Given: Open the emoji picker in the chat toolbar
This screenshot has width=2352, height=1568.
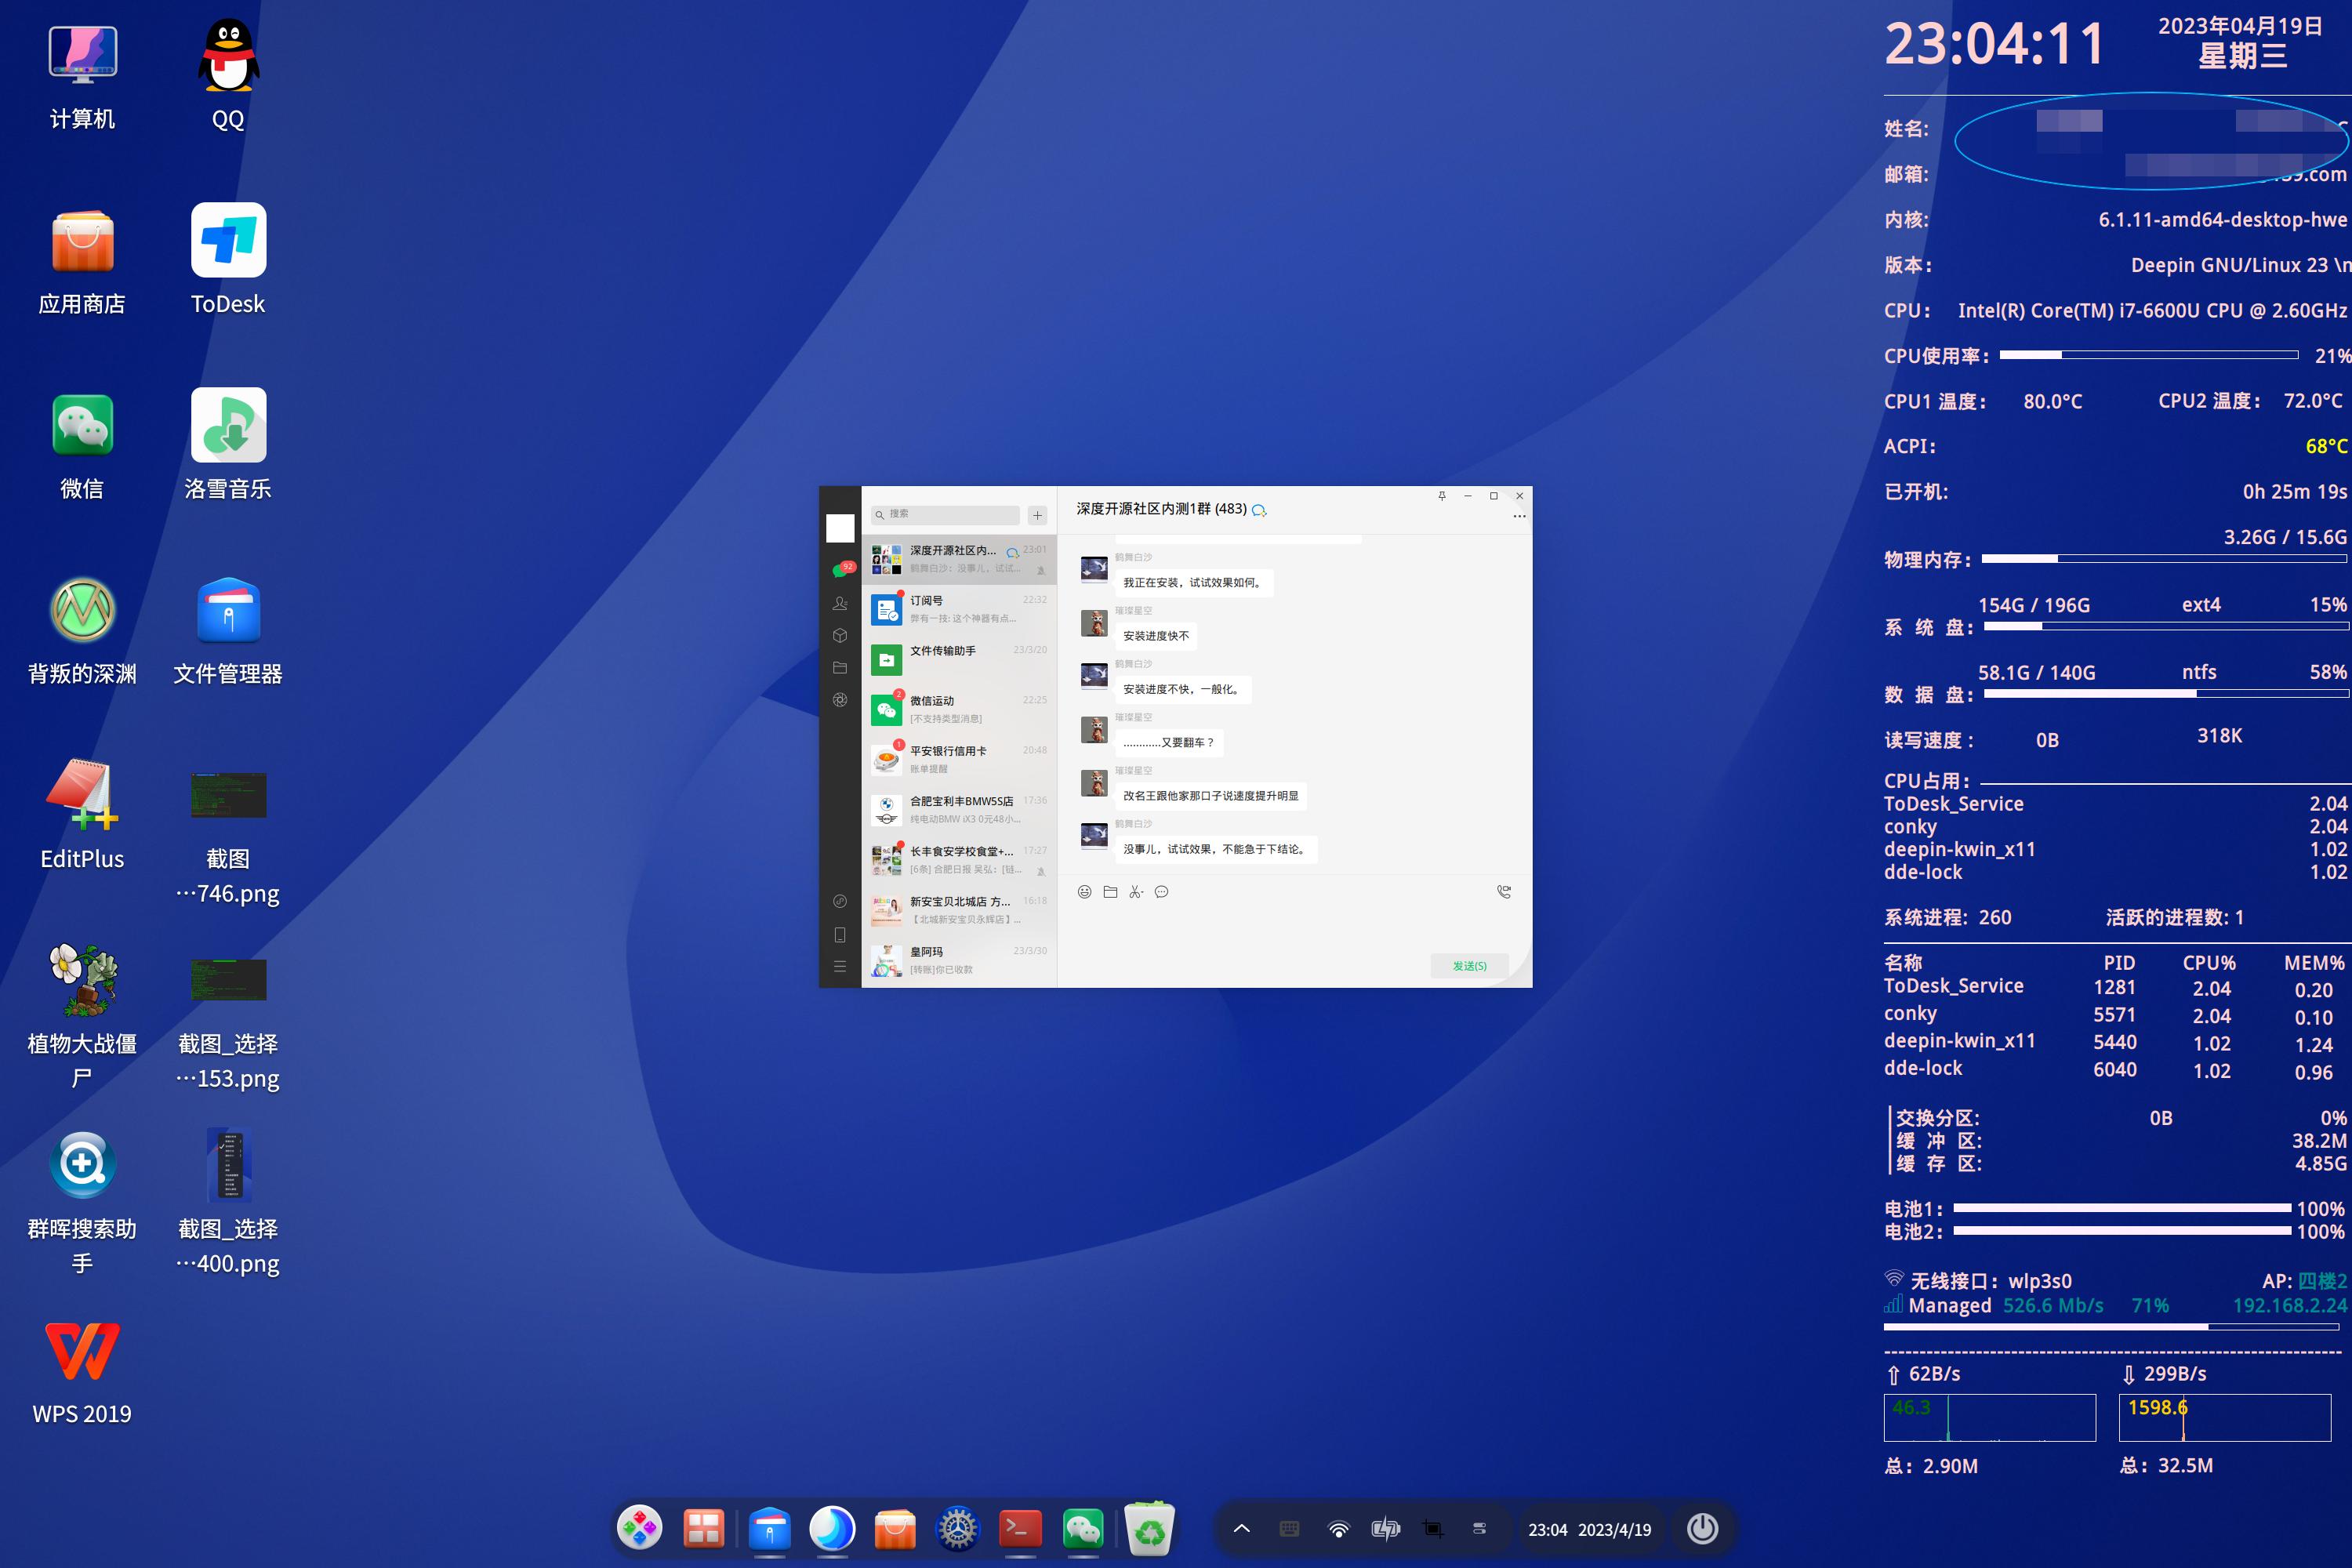Looking at the screenshot, I should tap(1085, 893).
